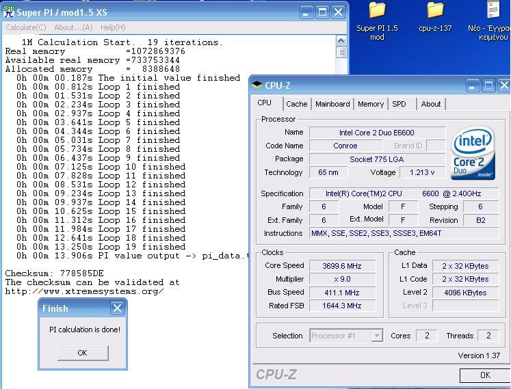Maximize the Super PI window

(322, 13)
